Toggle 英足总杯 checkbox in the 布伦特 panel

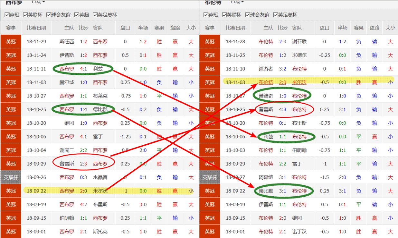(276, 15)
